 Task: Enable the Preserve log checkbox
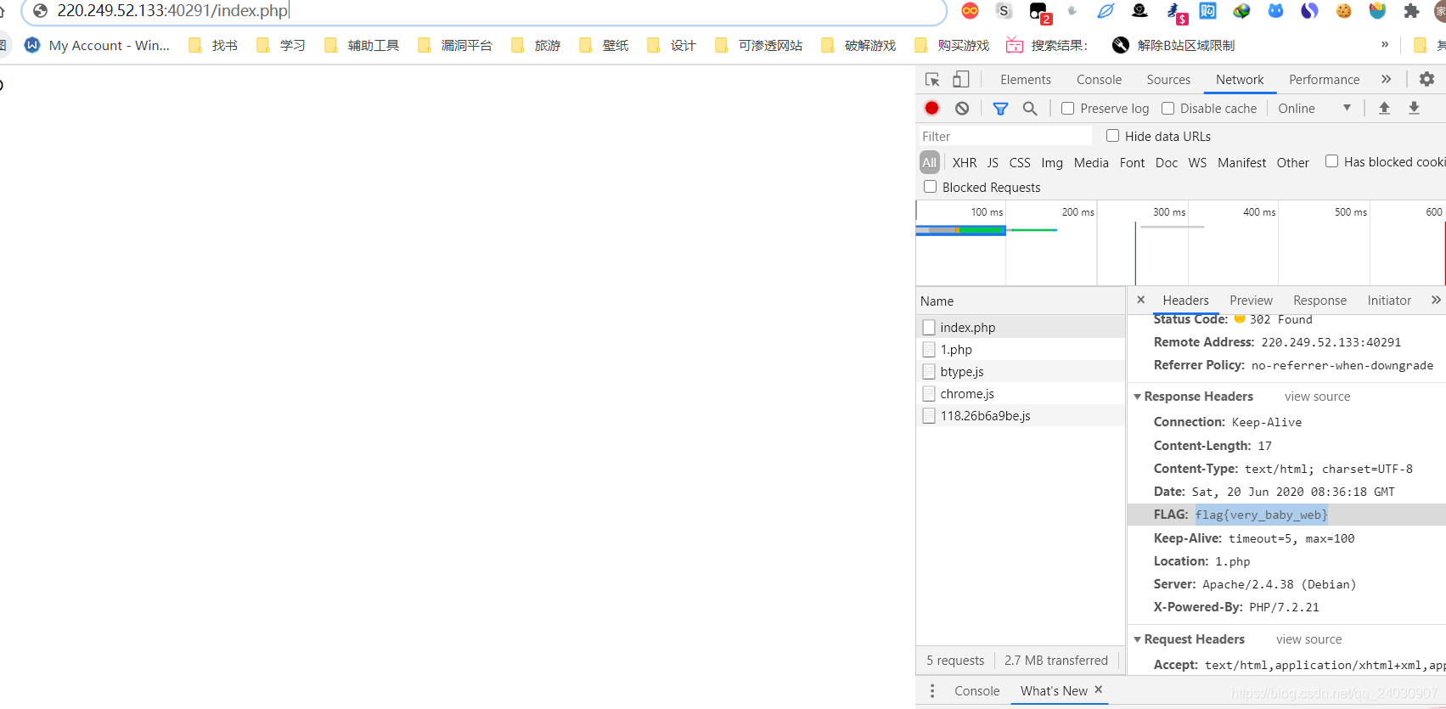[x=1068, y=109]
